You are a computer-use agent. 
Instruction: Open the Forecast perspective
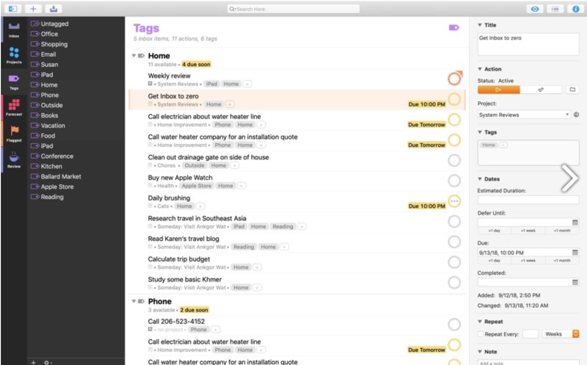tap(14, 107)
